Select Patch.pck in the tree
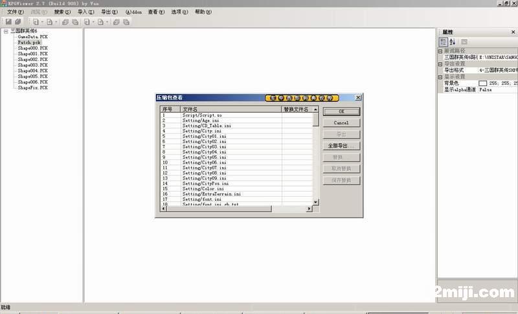This screenshot has width=518, height=314. [29, 42]
